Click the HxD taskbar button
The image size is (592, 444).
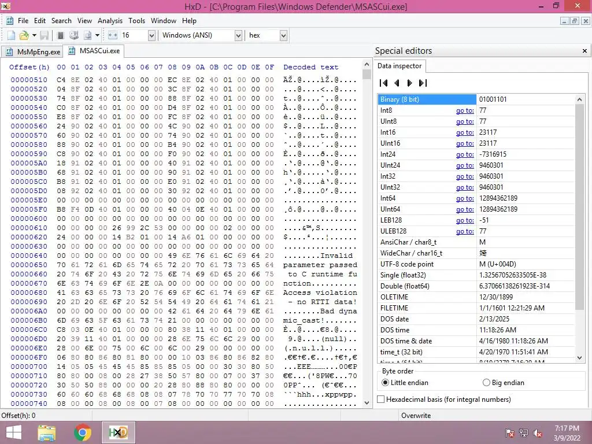click(x=118, y=432)
